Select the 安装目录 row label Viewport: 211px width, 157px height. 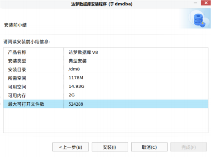(17, 70)
